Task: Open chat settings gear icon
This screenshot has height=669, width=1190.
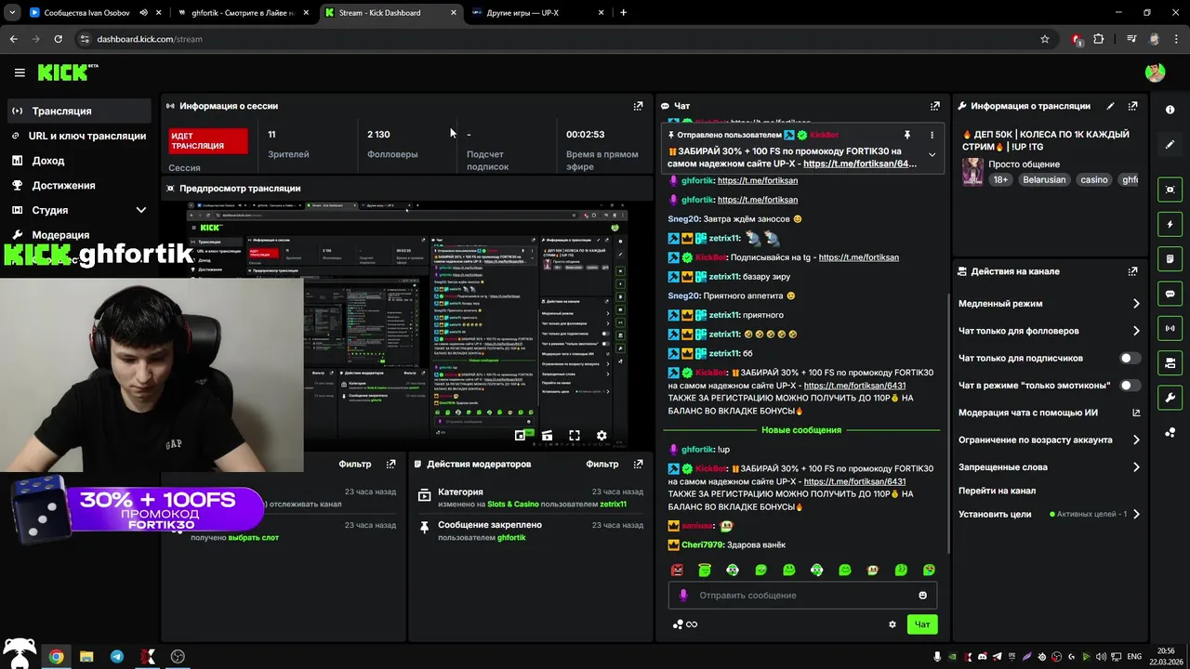Action: pyautogui.click(x=892, y=624)
